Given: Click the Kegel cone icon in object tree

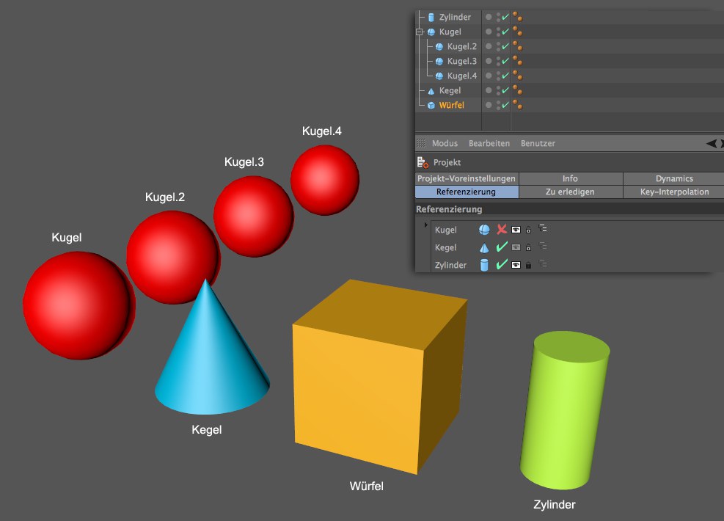Looking at the screenshot, I should [x=431, y=91].
